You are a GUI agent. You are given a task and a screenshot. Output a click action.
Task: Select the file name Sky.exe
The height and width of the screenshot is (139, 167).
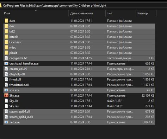[14, 96]
